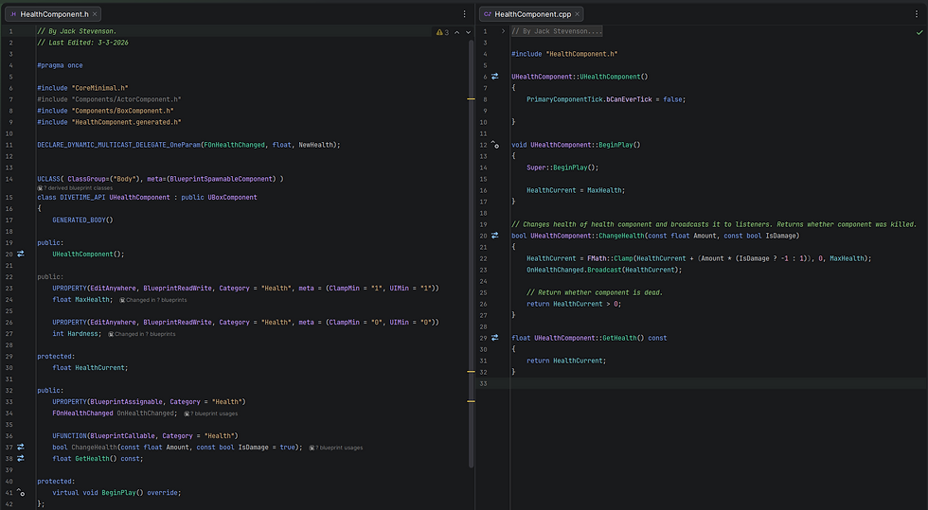Click PrimaryComponentTick.bCanEverTick statement
928x510 pixels.
tap(606, 99)
